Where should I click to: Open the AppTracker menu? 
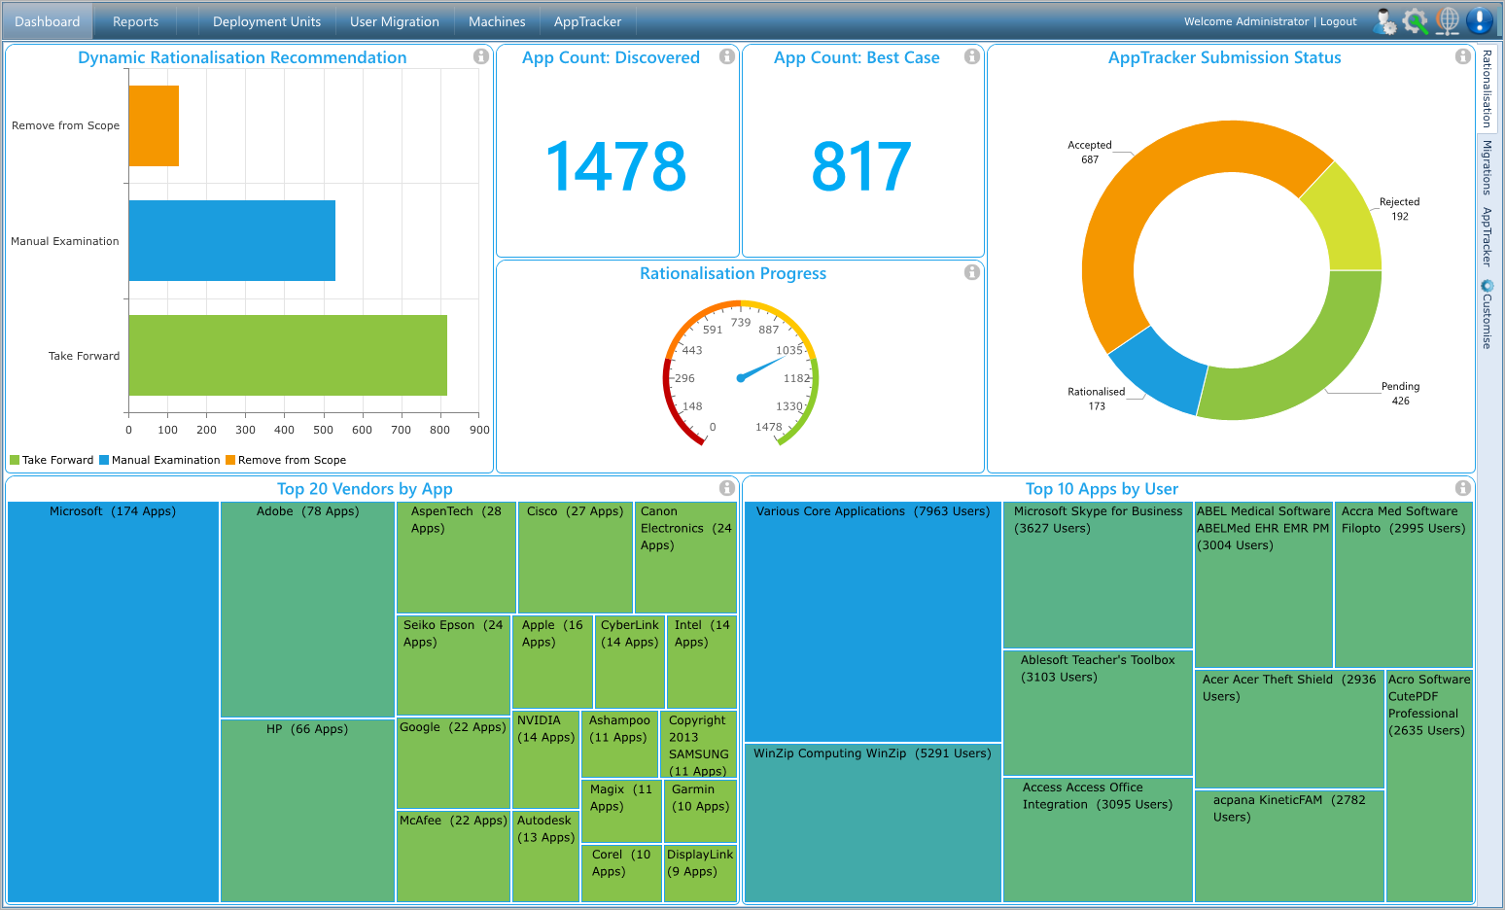point(587,21)
